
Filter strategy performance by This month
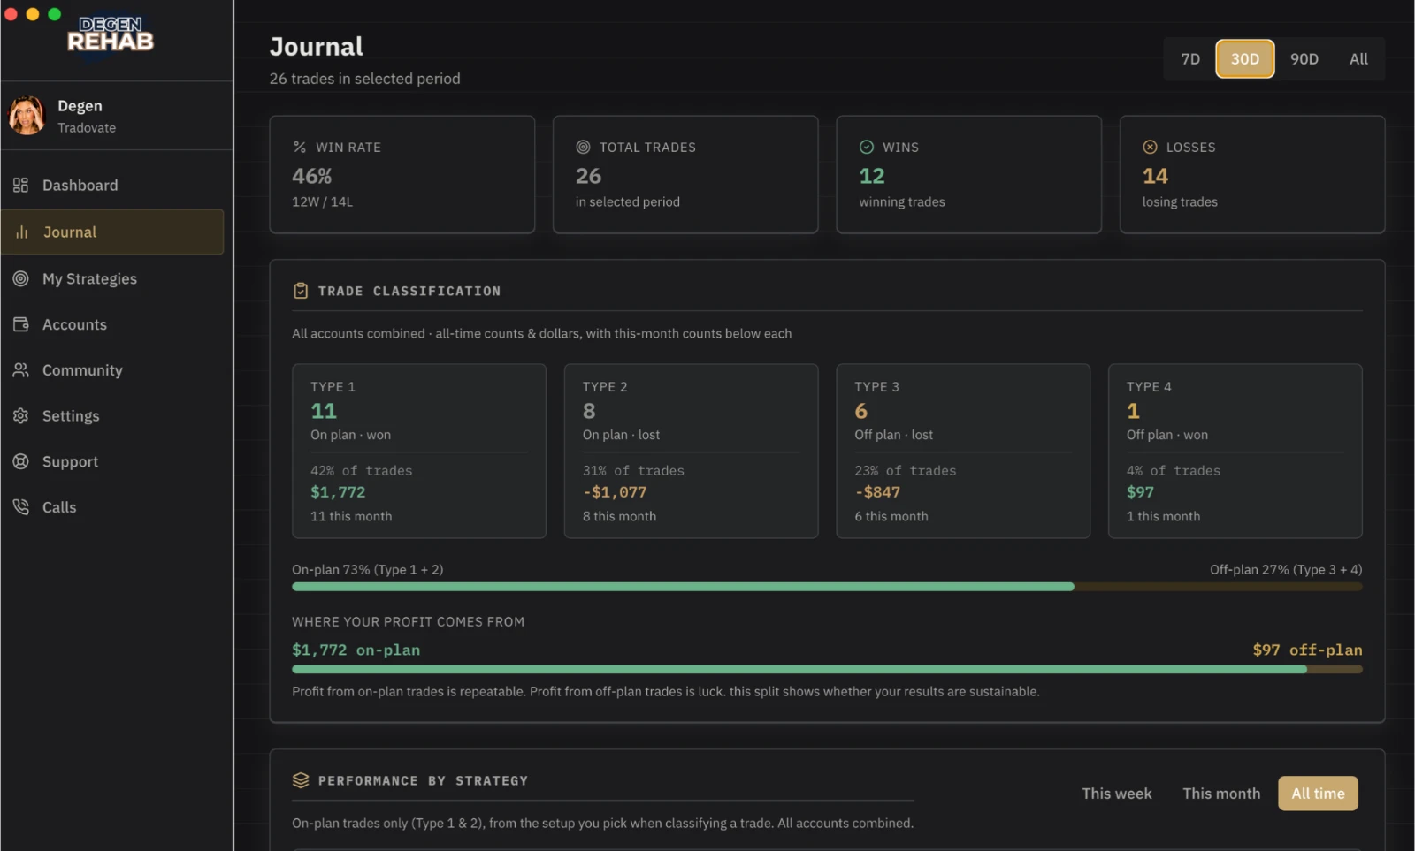pyautogui.click(x=1221, y=794)
